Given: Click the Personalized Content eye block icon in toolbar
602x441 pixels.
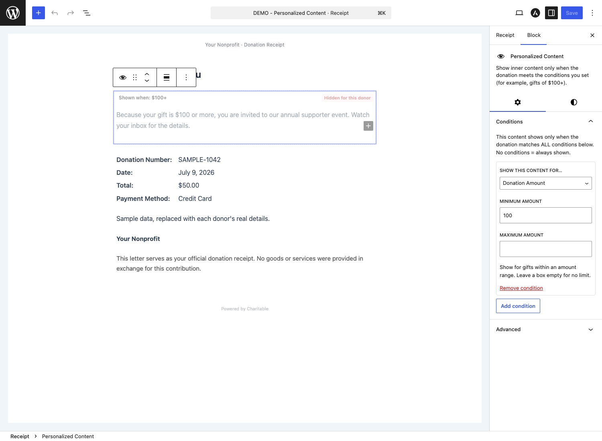Looking at the screenshot, I should tap(123, 77).
